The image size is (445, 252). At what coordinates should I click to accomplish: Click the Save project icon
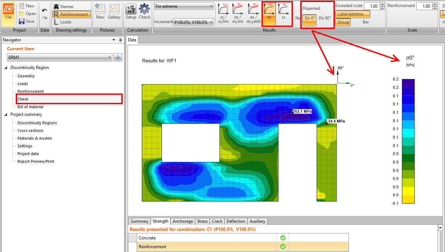(x=22, y=21)
